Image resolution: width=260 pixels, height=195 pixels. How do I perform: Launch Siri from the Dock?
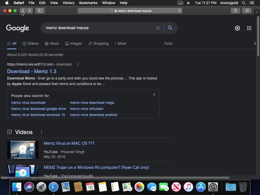[x=29, y=187]
